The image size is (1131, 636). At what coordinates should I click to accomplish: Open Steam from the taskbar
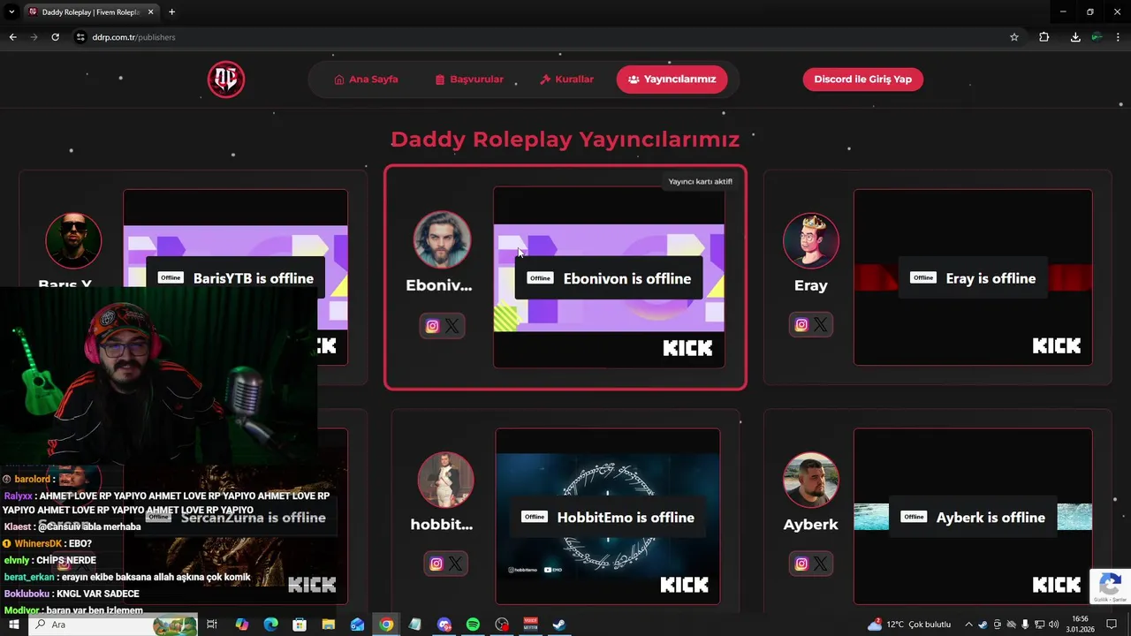pyautogui.click(x=559, y=625)
